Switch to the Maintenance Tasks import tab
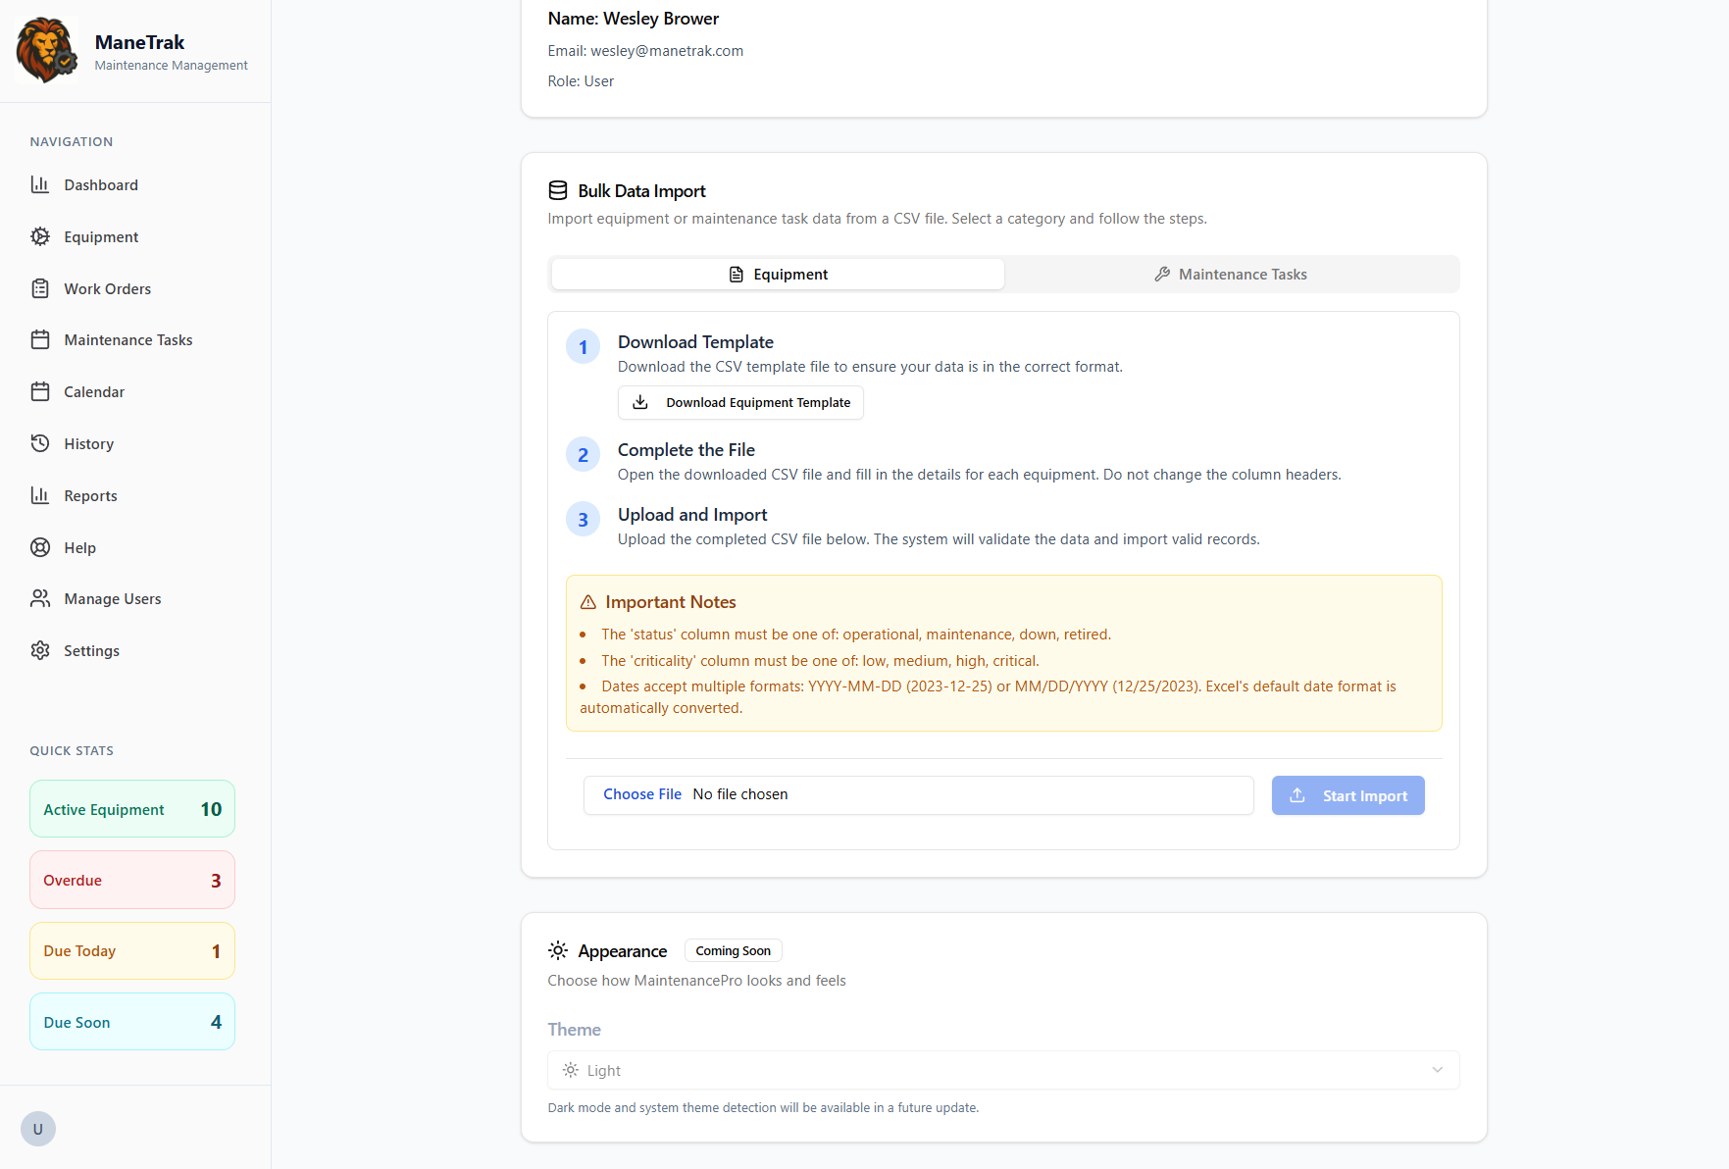1729x1169 pixels. pyautogui.click(x=1232, y=274)
